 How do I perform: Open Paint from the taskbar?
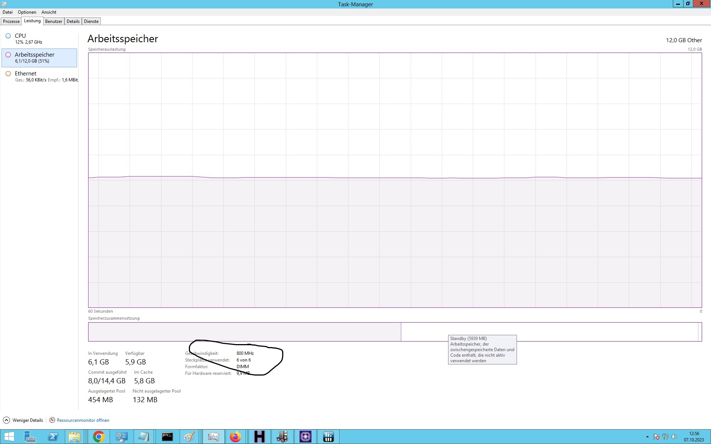[189, 437]
